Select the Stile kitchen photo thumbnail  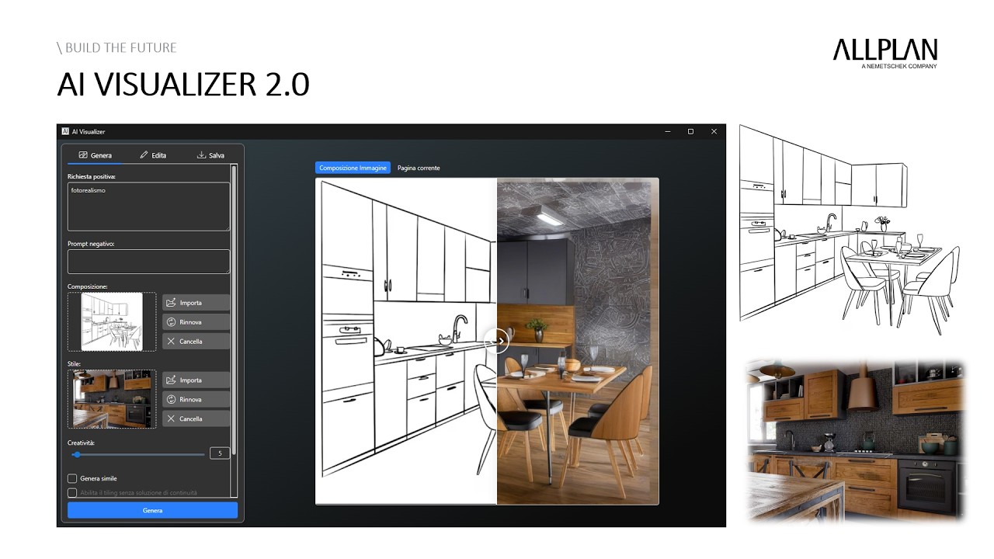(x=112, y=399)
